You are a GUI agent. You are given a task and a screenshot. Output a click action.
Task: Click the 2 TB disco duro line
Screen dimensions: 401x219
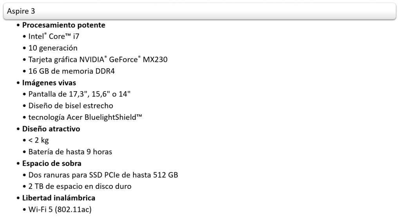point(80,186)
